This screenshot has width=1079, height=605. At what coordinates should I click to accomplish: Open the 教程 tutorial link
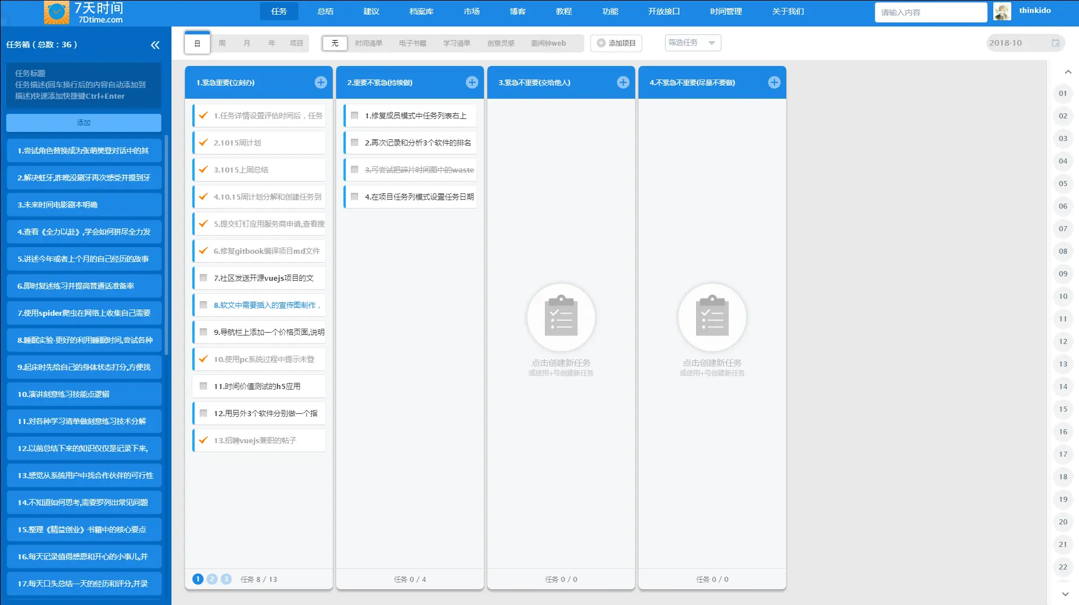coord(564,11)
